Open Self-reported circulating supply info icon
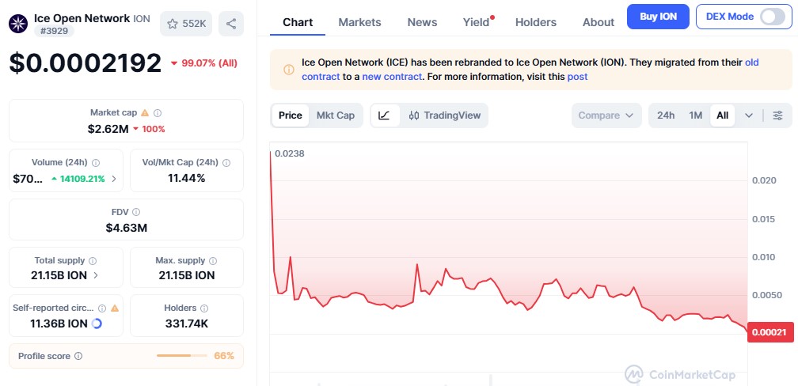This screenshot has width=798, height=386. [102, 308]
